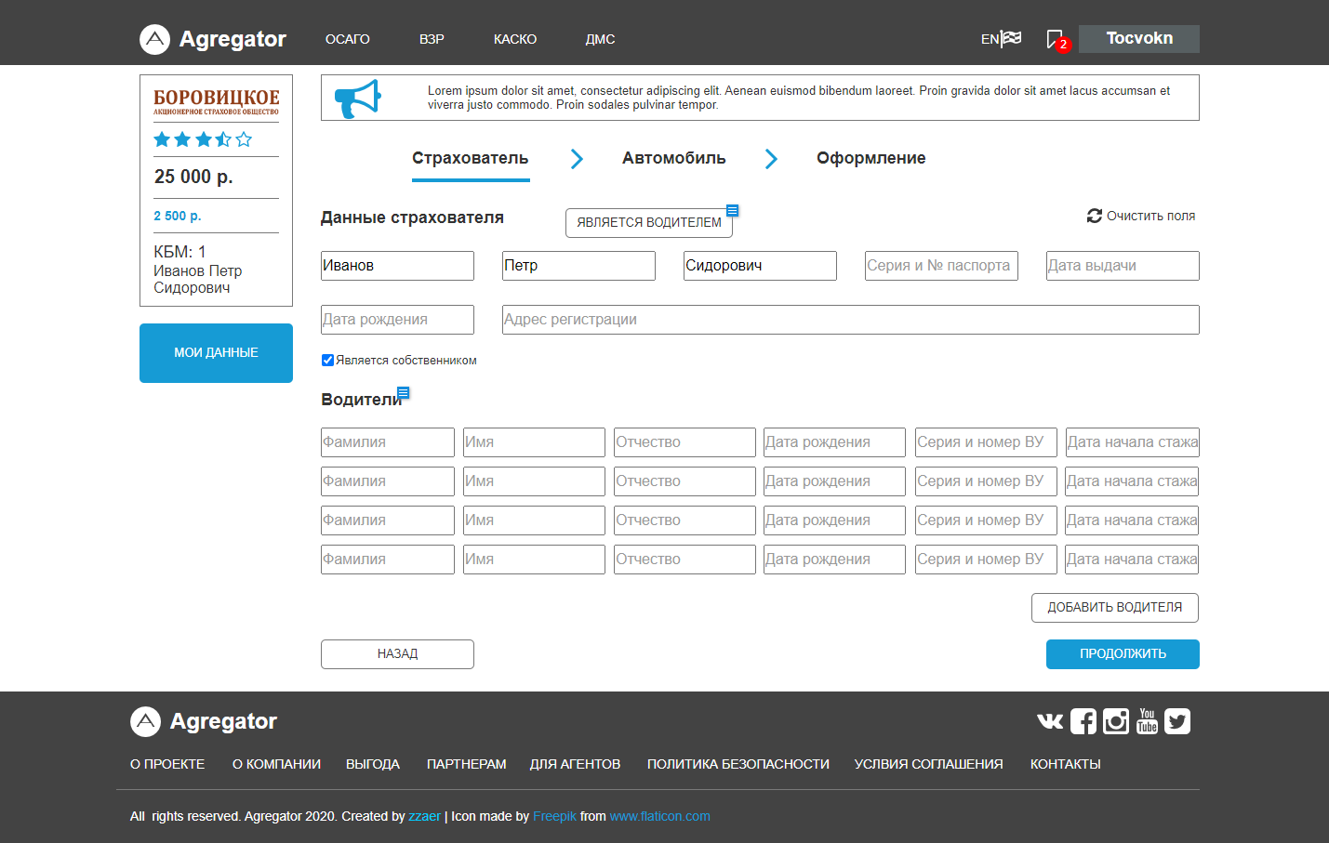The image size is (1329, 843).
Task: Uncheck the Является собственником checkbox
Action: coord(327,361)
